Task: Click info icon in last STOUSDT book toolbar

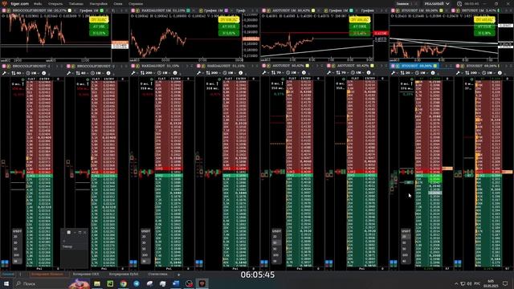Action: click(500, 73)
